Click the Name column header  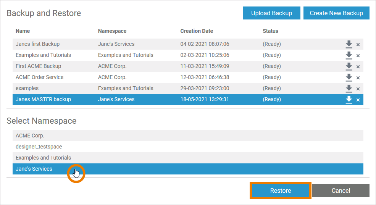coord(23,31)
